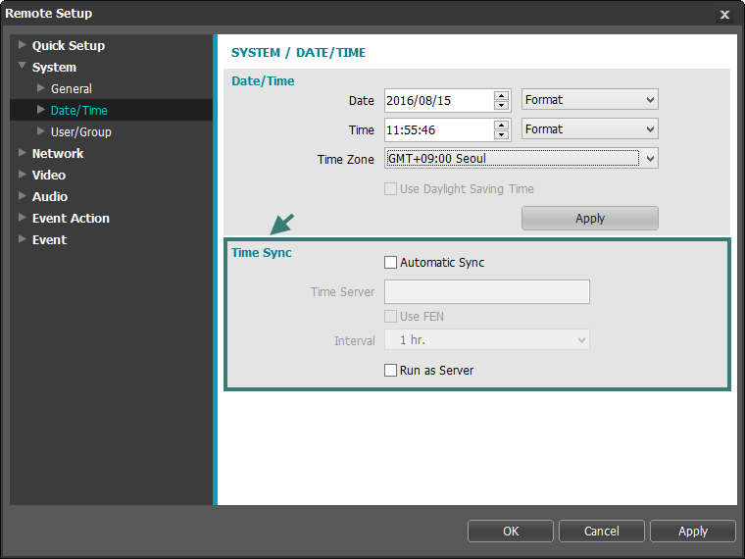Toggle the Use FEN checkbox
This screenshot has height=559, width=745.
pyautogui.click(x=390, y=317)
